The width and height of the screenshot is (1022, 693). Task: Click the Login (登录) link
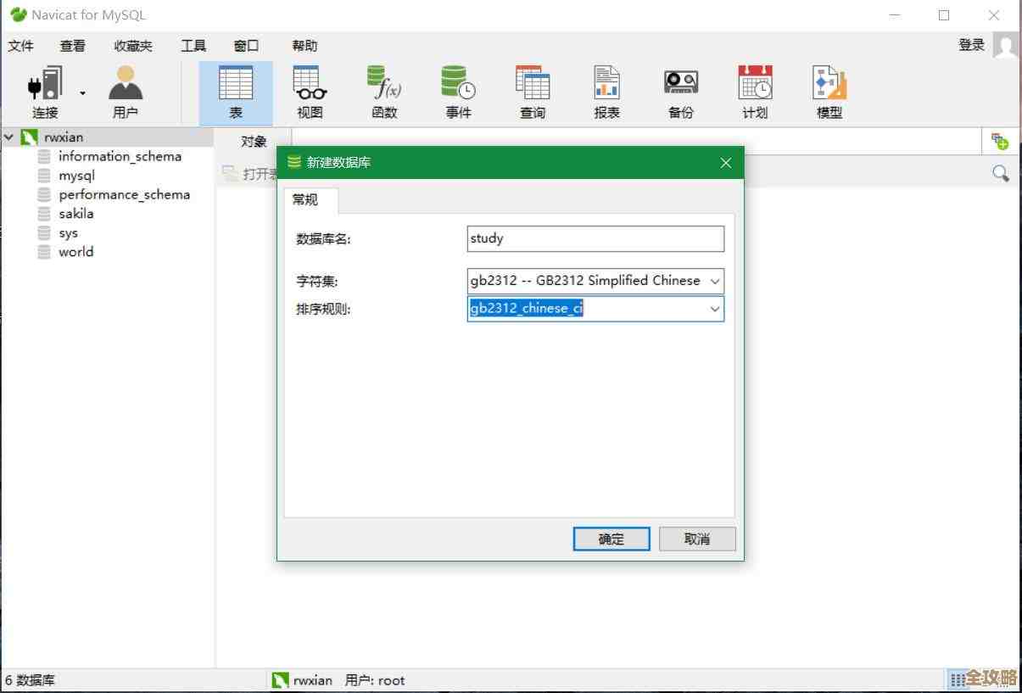[x=972, y=45]
